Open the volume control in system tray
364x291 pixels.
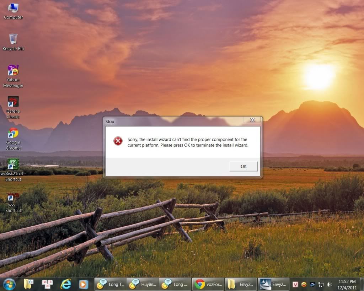[330, 285]
